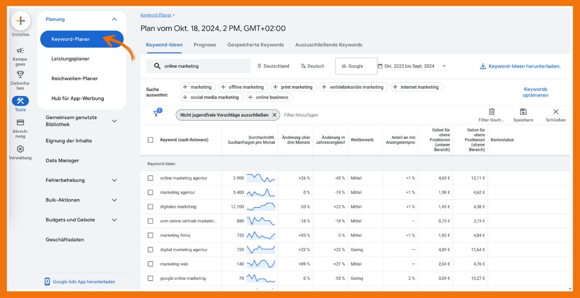Select the Tools wrench icon in sidebar
This screenshot has width=580, height=298.
coord(20,101)
